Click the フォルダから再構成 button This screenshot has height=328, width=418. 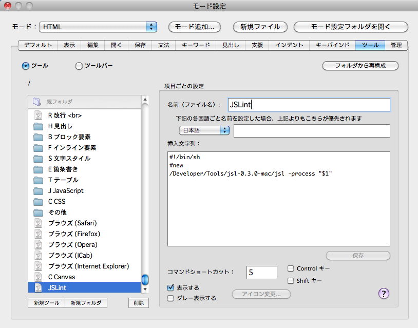pos(360,66)
